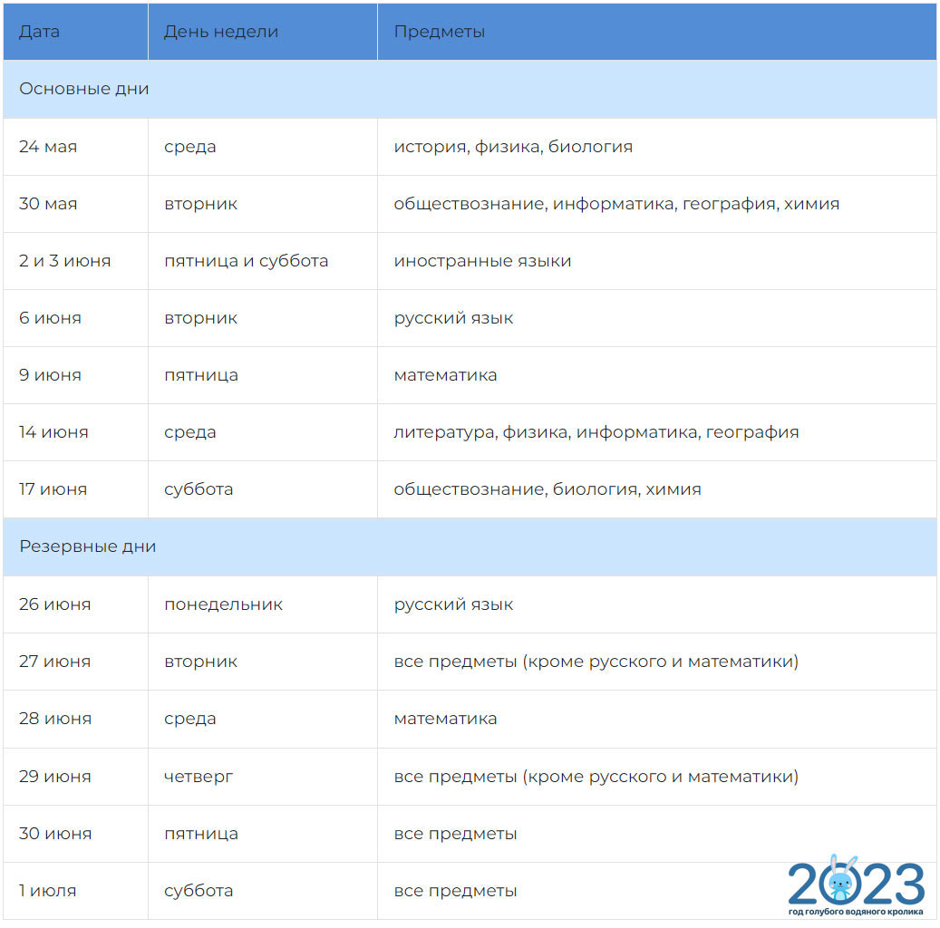Click the subjects cell starting with "обществознание, информатика"
Viewport: 940px width, 928px height.
(615, 204)
